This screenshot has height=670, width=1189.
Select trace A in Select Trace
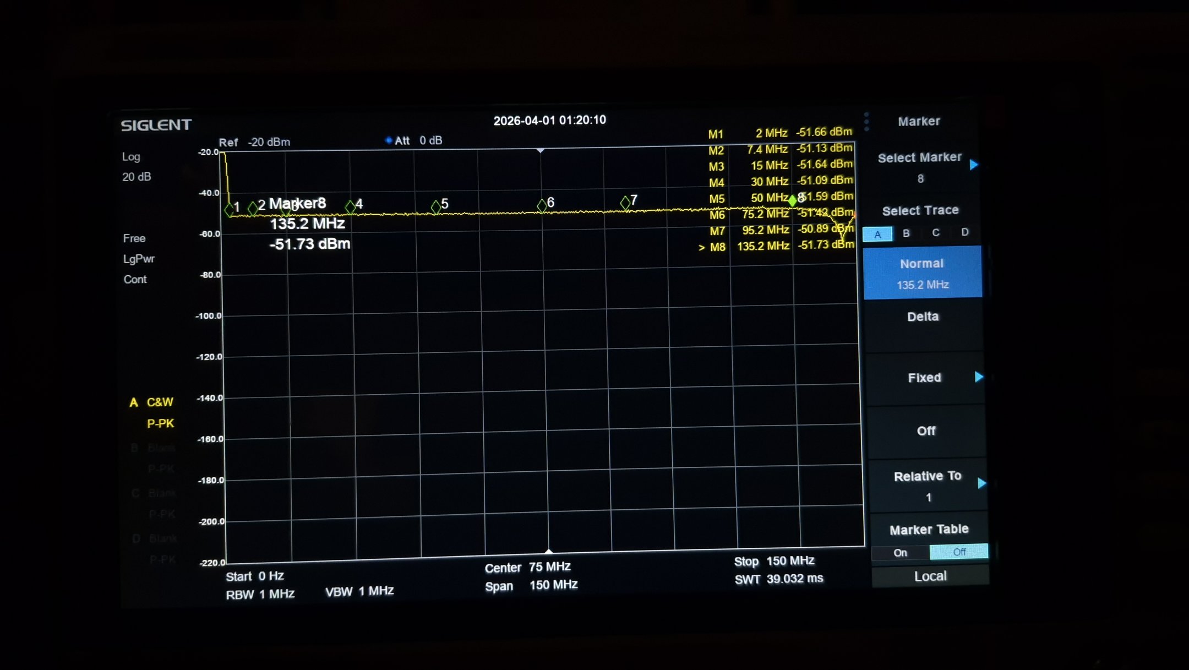(x=877, y=234)
